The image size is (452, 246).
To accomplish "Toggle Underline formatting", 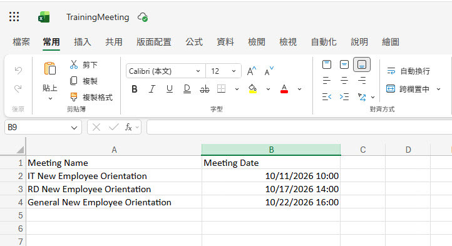I will 170,89.
